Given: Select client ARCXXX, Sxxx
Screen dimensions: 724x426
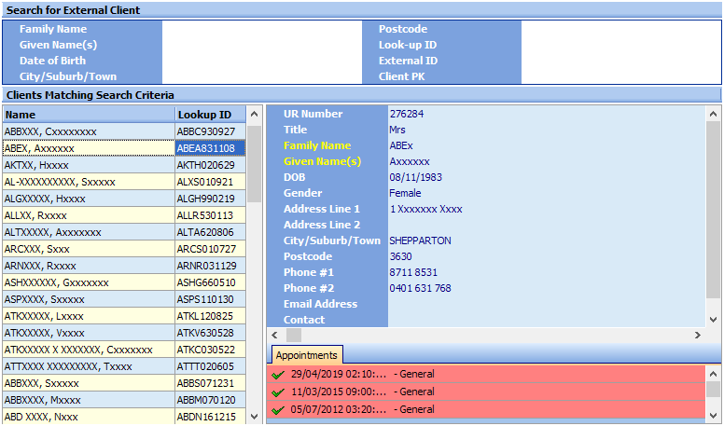Looking at the screenshot, I should click(x=89, y=249).
